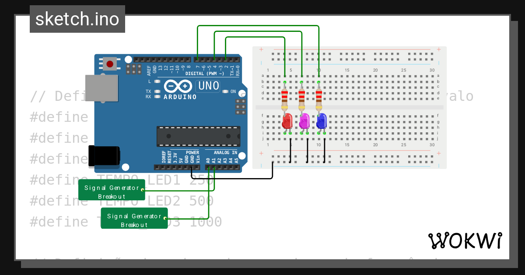The width and height of the screenshot is (525, 275).
Task: Select the black jumper below the blue LED
Action: [324, 150]
